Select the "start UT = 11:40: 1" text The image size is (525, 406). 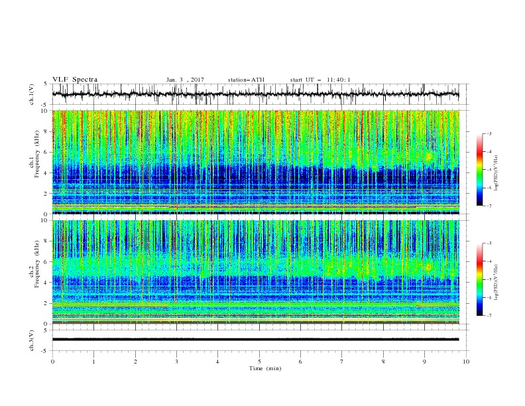(320, 80)
